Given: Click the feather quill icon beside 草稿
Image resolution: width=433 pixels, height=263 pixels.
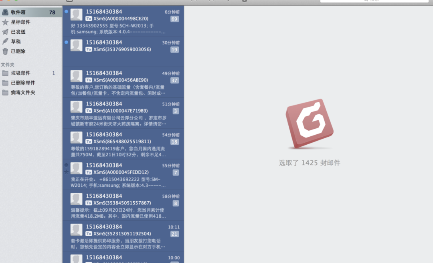Looking at the screenshot, I should click(x=5, y=41).
